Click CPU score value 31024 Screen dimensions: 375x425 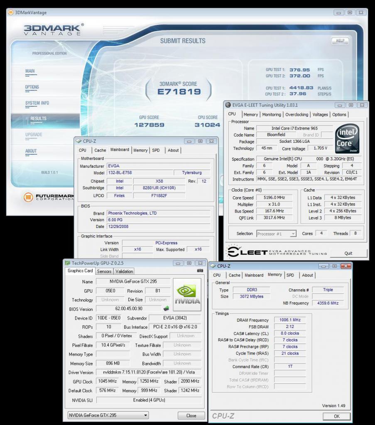click(x=207, y=125)
